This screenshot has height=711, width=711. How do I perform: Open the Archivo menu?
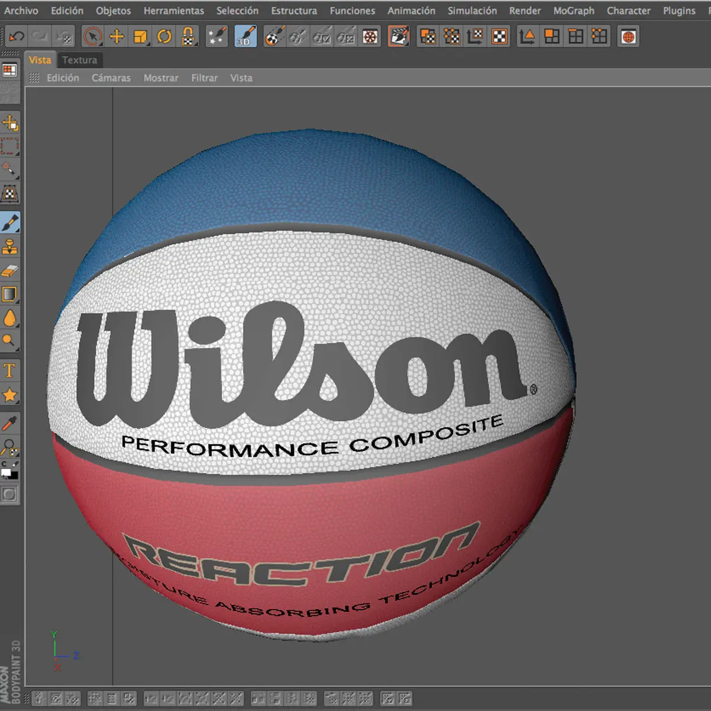(21, 11)
